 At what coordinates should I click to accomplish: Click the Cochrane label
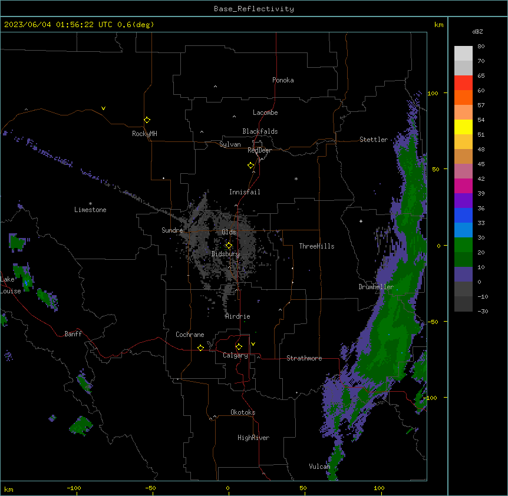pos(190,335)
